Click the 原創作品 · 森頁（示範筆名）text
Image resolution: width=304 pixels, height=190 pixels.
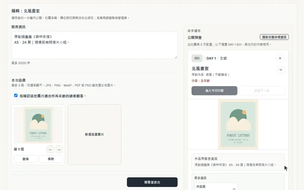[211, 75]
